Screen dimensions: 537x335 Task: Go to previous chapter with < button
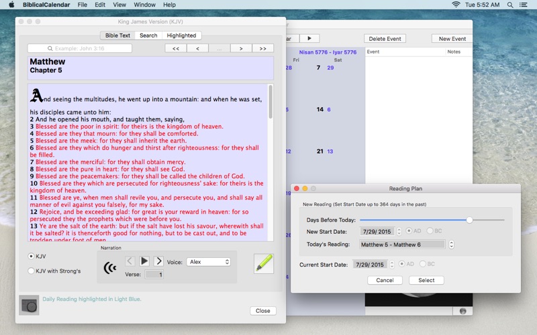pos(197,48)
